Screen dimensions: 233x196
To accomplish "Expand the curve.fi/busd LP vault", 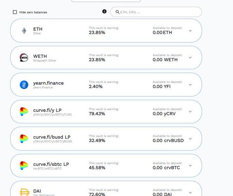I will click(x=190, y=139).
